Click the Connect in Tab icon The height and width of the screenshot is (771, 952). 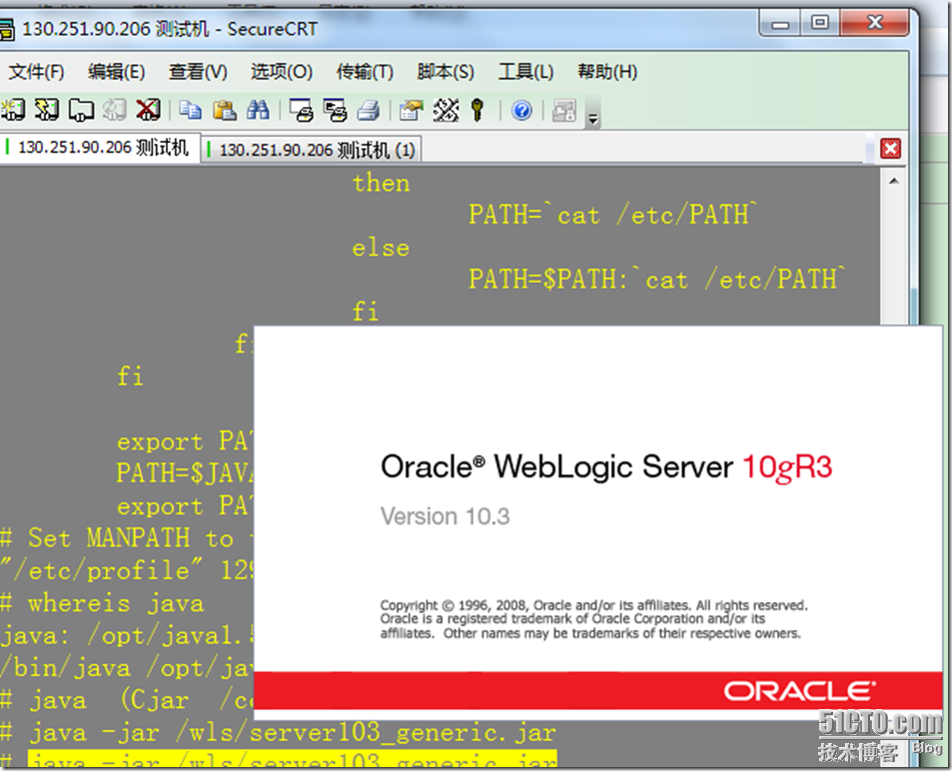coord(81,110)
